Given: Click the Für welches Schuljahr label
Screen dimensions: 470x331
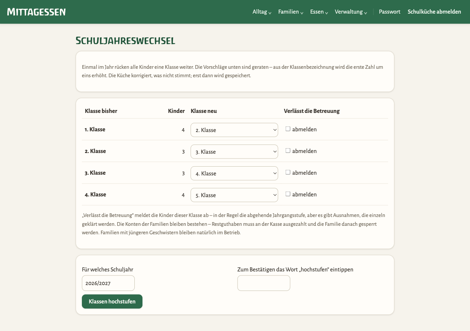Looking at the screenshot, I should (x=108, y=270).
